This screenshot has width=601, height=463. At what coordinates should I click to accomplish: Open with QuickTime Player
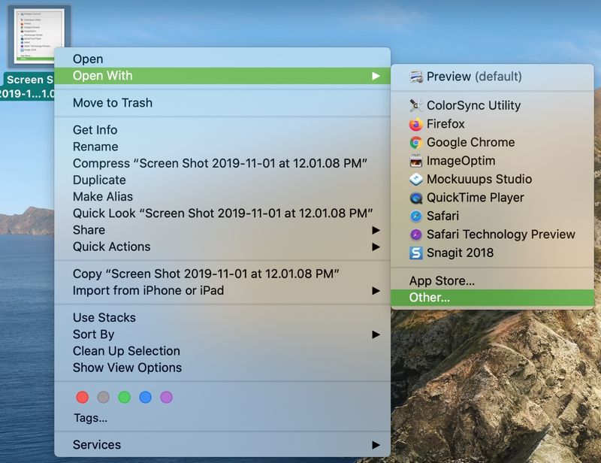(493, 198)
